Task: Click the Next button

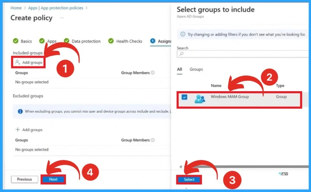Action: point(53,179)
